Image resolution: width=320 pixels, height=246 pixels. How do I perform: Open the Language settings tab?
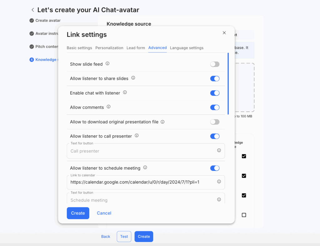(x=187, y=48)
